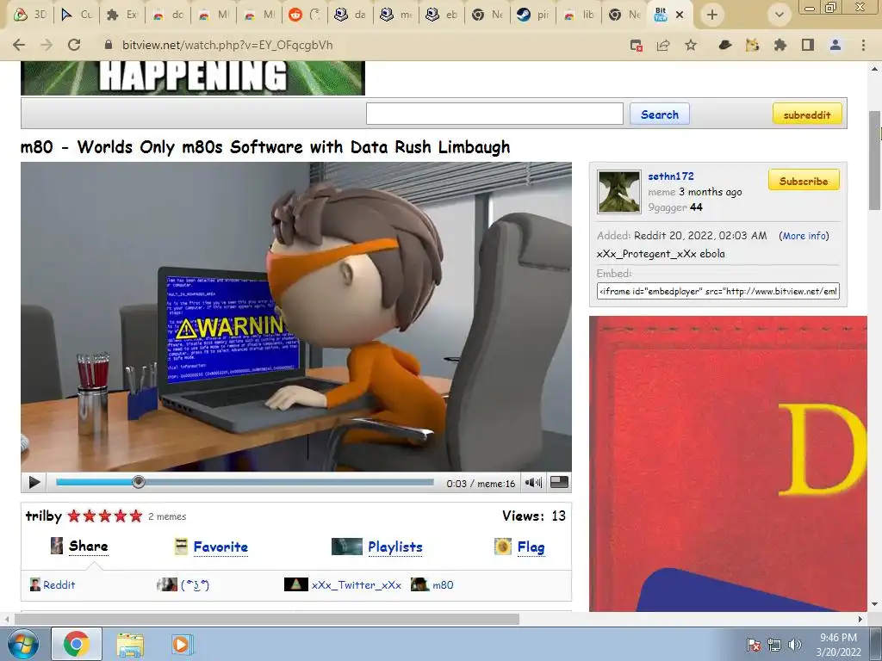882x661 pixels.
Task: Click the Views: 13 counter text
Action: coord(534,516)
